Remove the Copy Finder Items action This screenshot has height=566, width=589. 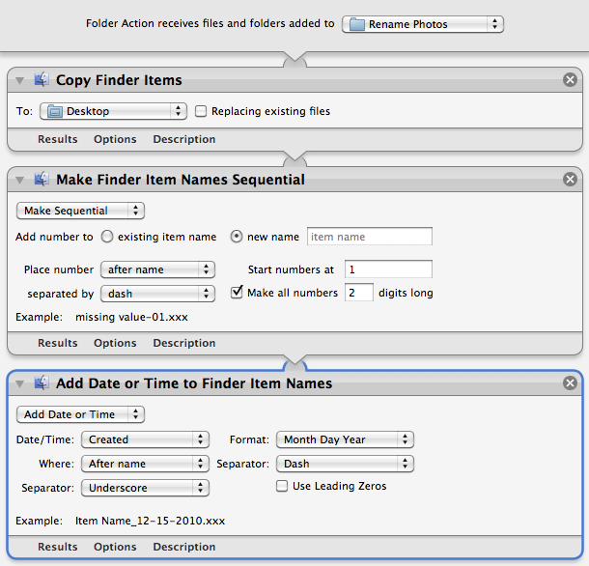coord(570,79)
